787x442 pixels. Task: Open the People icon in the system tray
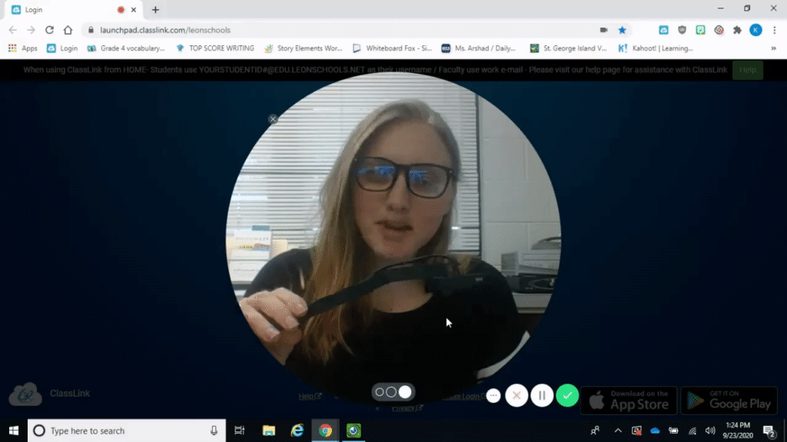(596, 430)
